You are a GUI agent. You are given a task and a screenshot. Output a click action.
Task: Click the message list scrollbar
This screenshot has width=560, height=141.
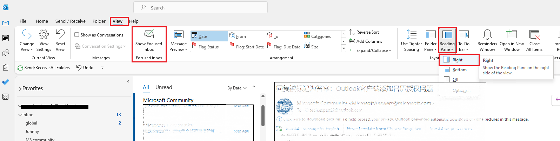tap(263, 116)
